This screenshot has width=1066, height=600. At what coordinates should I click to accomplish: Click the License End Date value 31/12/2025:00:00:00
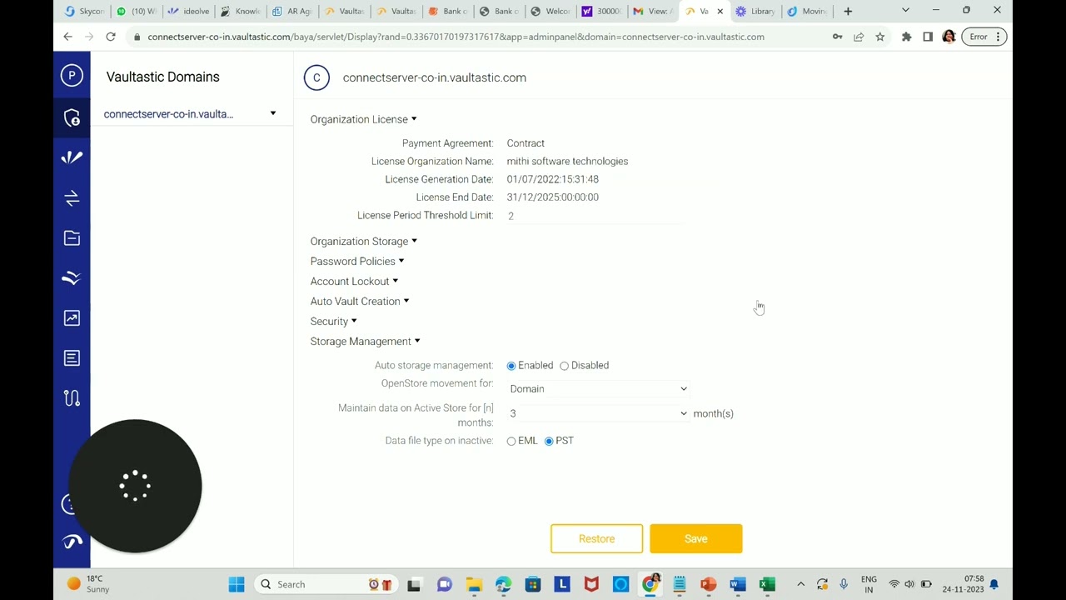tap(553, 197)
